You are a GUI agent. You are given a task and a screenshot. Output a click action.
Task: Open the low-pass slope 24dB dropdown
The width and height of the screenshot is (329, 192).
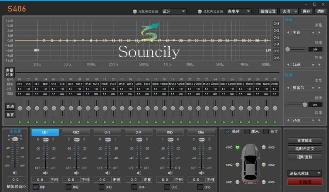(304, 120)
